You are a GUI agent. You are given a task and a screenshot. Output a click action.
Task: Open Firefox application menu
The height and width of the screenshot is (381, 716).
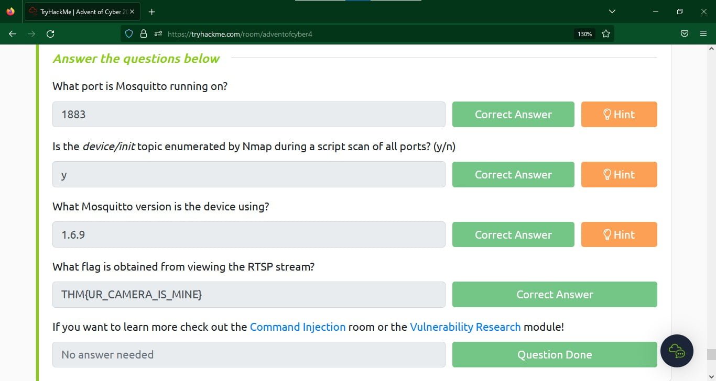point(703,33)
